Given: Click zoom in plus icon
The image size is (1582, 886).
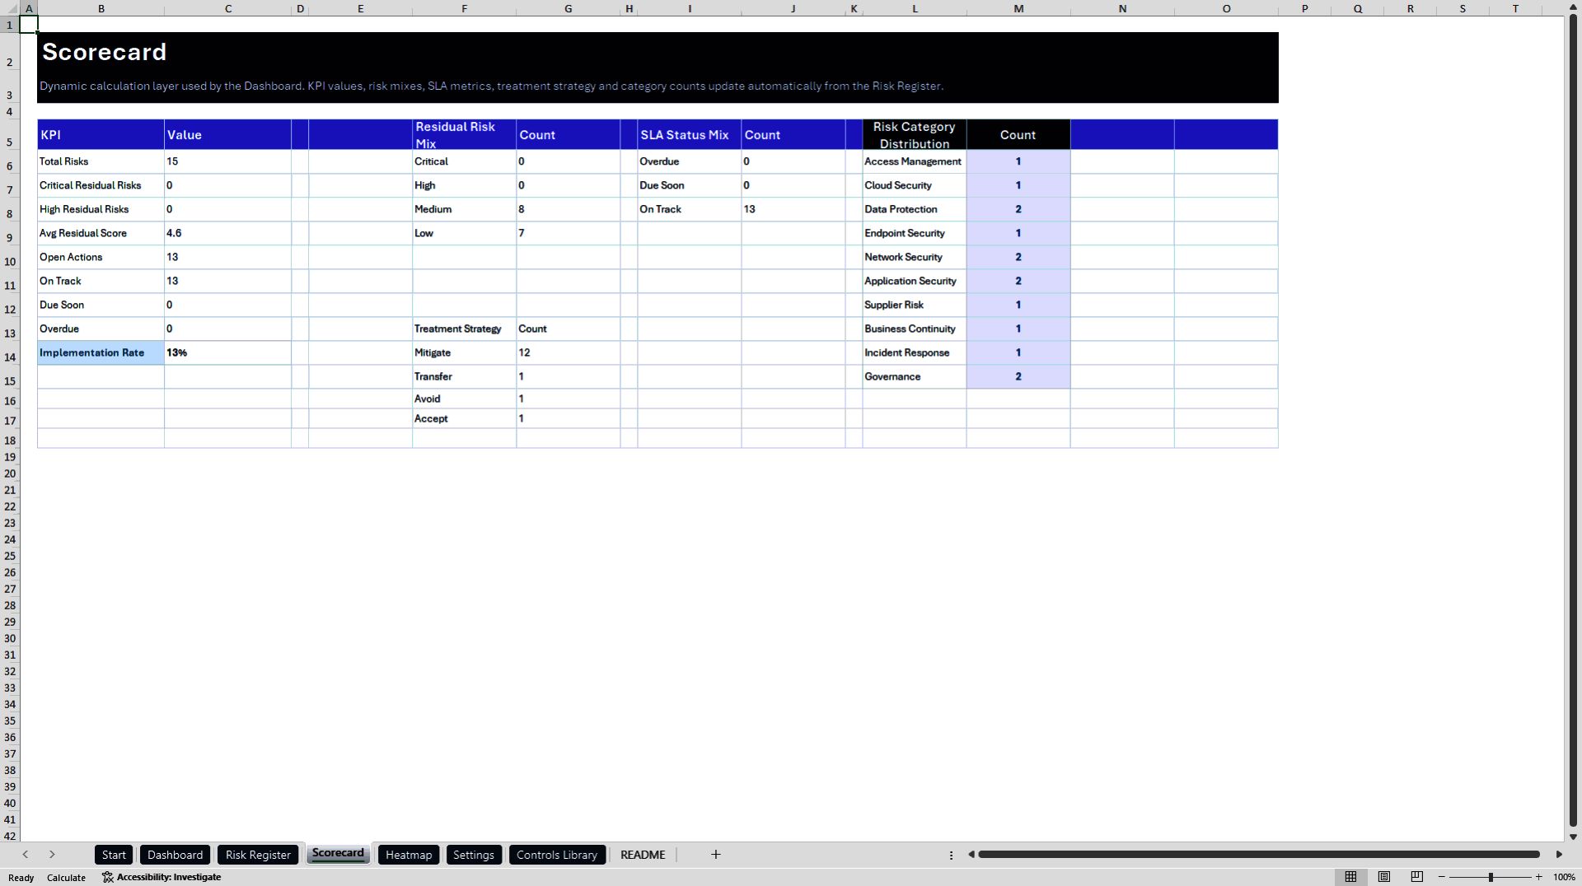Looking at the screenshot, I should click(x=1538, y=877).
